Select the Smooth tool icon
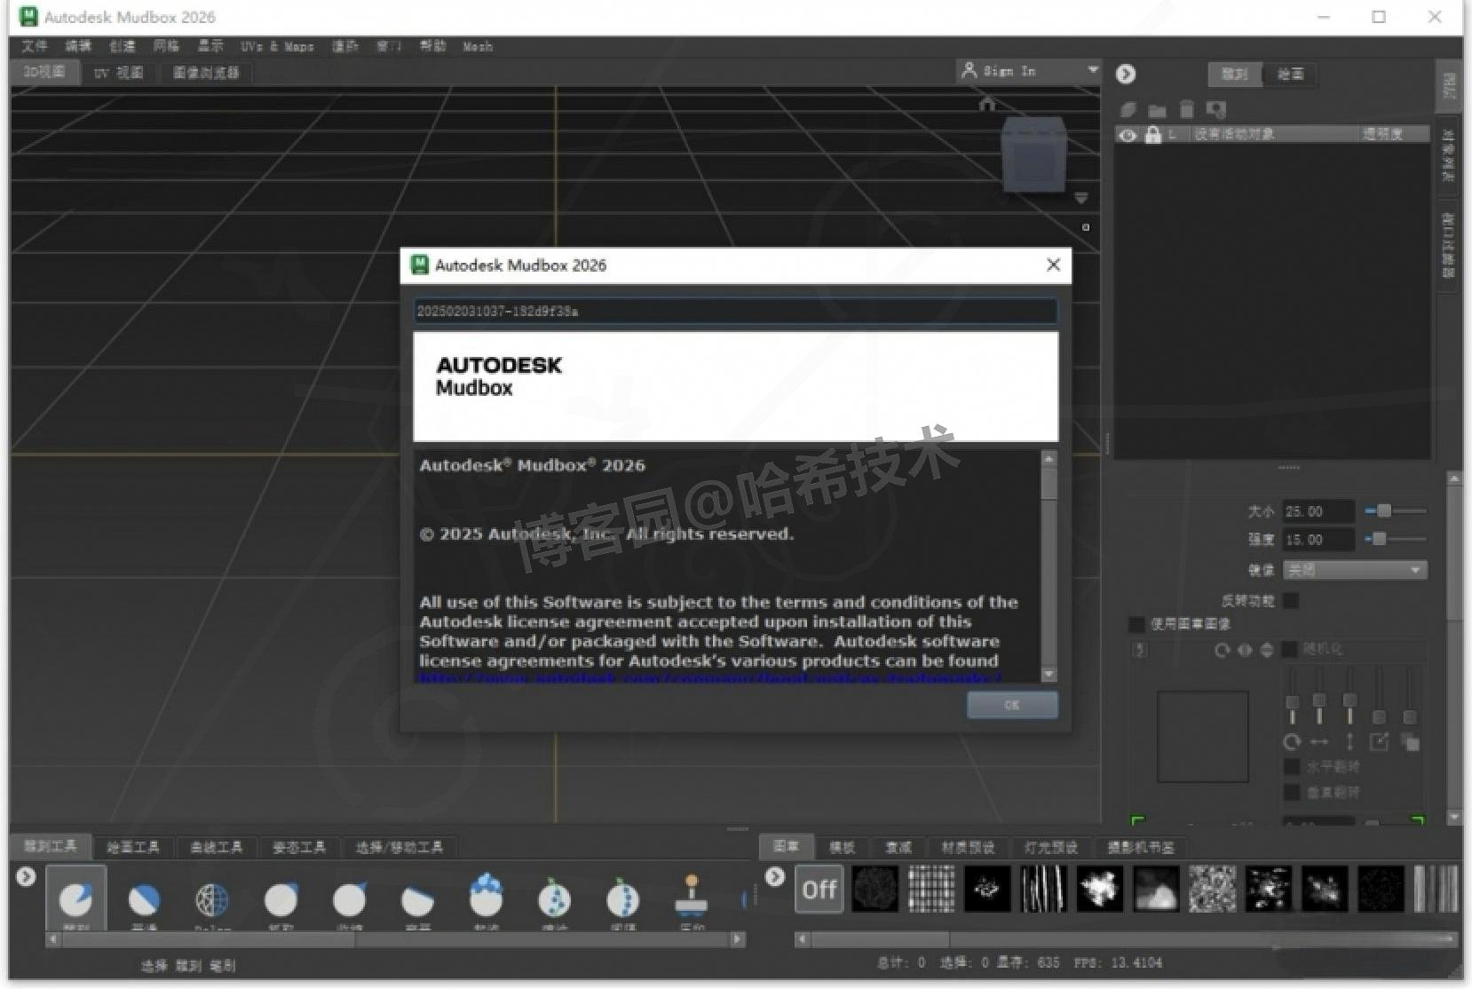 click(142, 899)
